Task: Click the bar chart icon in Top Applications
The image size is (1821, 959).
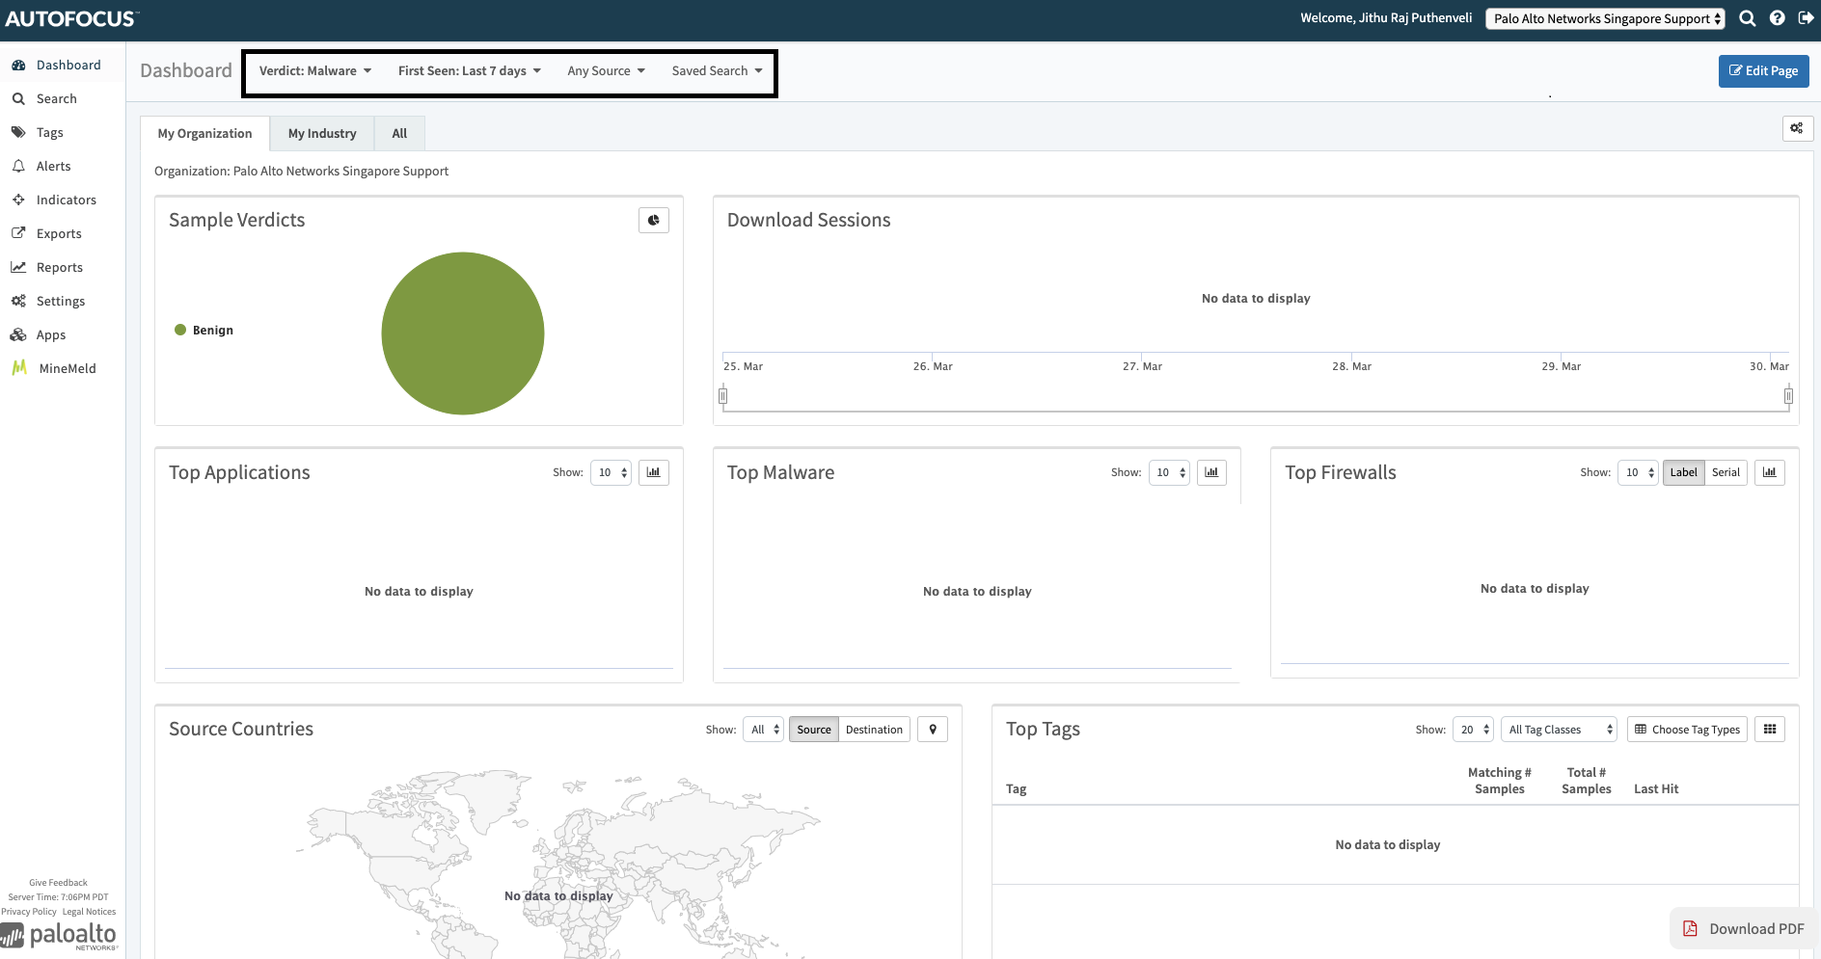Action: 653,472
